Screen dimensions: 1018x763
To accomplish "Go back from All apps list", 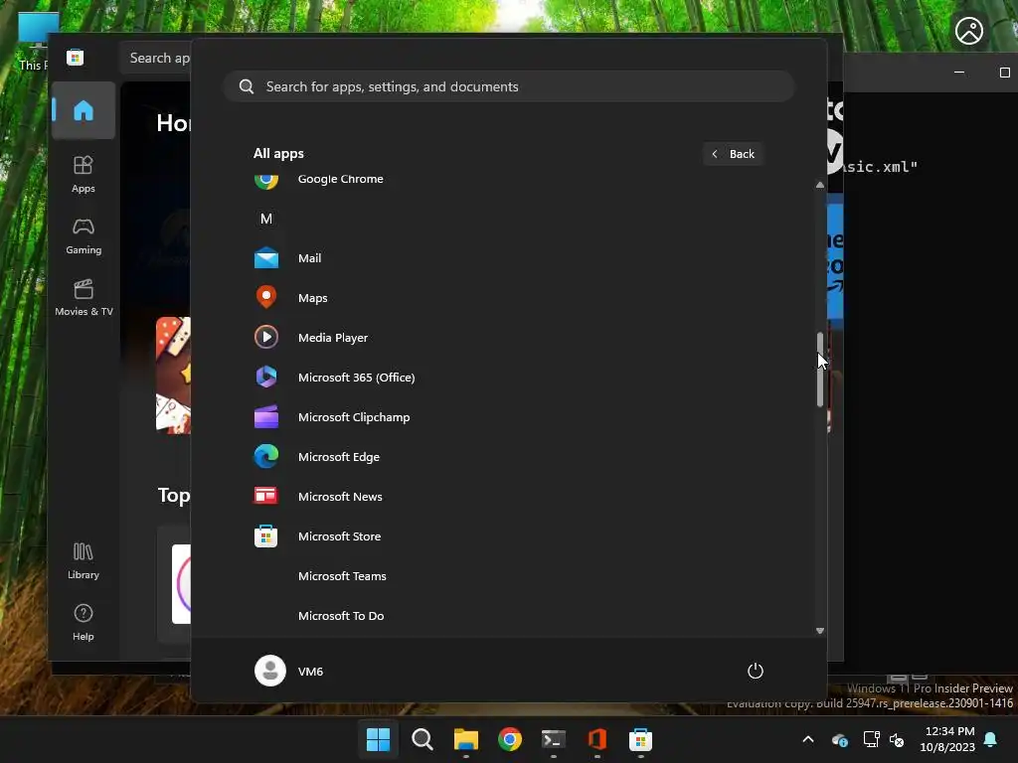I will tap(734, 154).
